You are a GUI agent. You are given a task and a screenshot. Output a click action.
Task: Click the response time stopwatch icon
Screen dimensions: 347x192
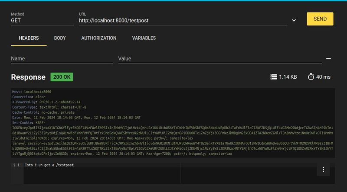click(311, 77)
